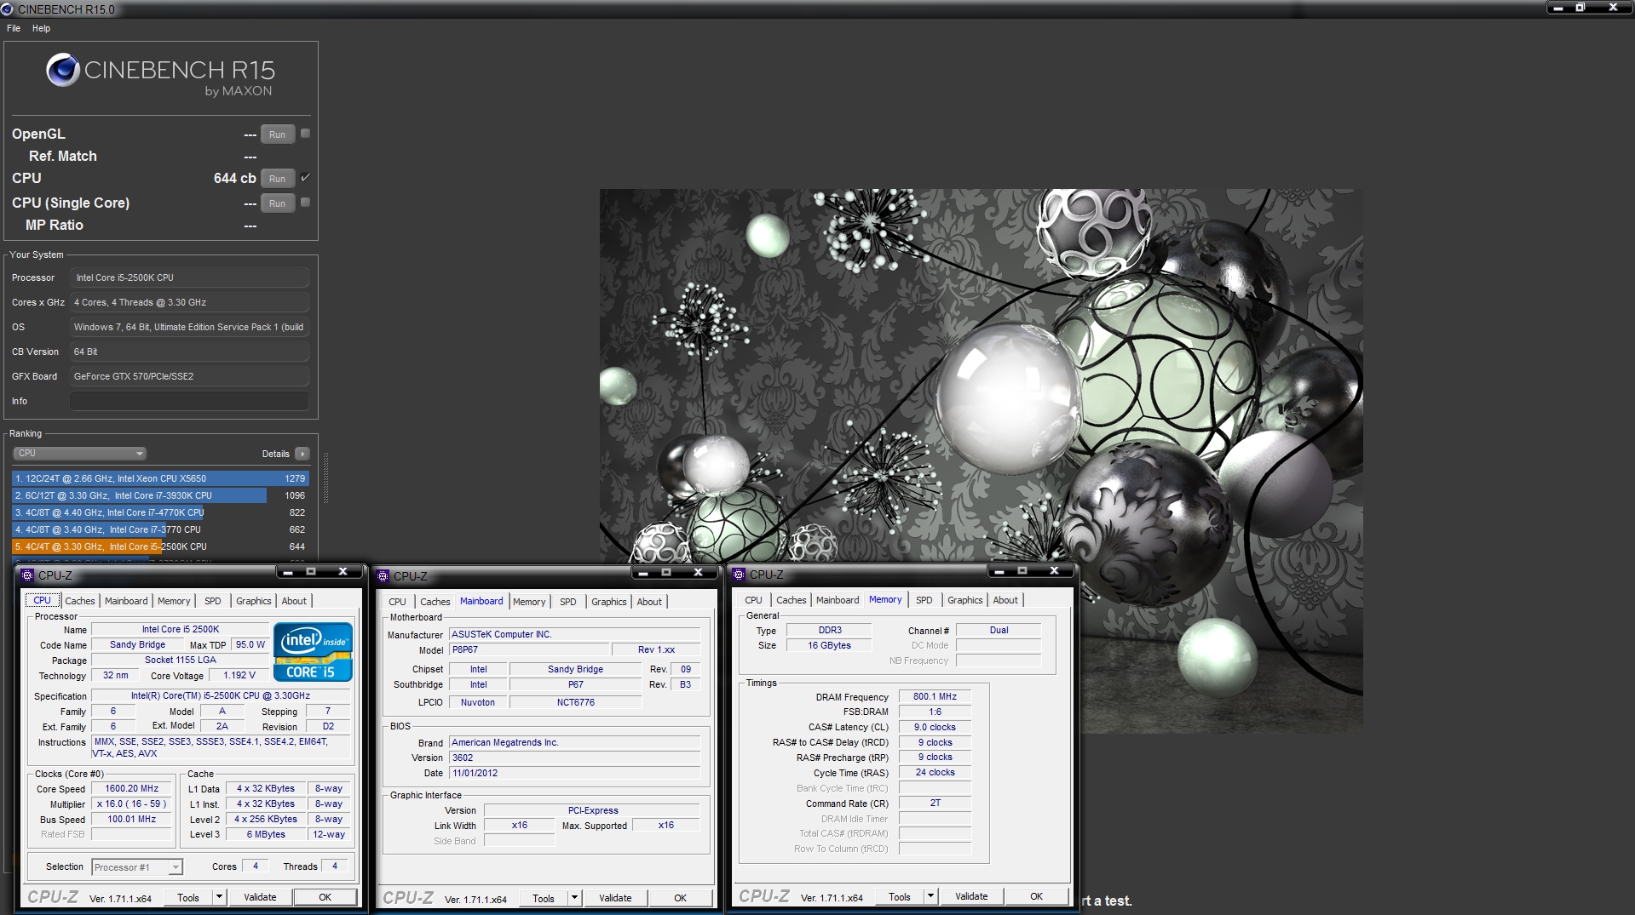This screenshot has height=915, width=1635.
Task: Select About tab in CPU-Z Memory window
Action: click(x=1005, y=600)
